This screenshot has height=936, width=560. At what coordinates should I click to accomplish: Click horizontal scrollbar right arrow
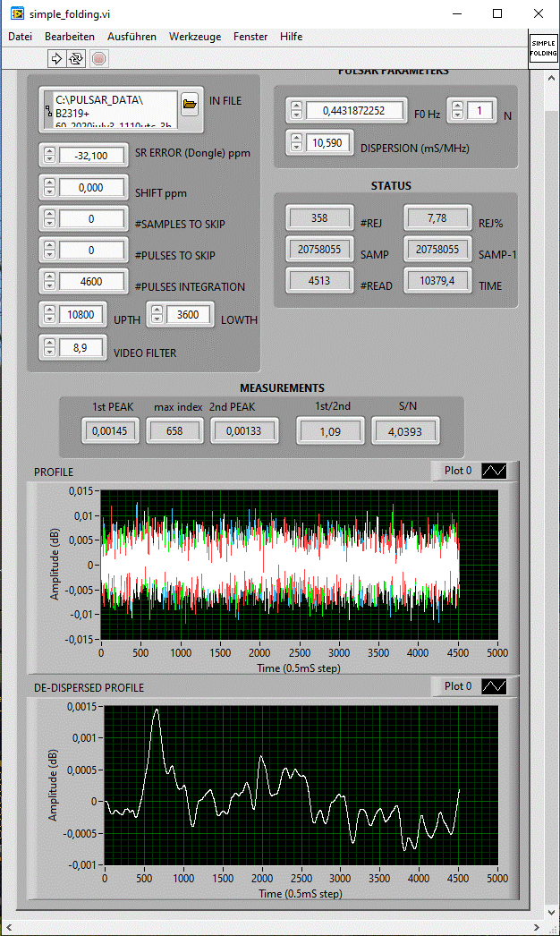click(x=536, y=928)
